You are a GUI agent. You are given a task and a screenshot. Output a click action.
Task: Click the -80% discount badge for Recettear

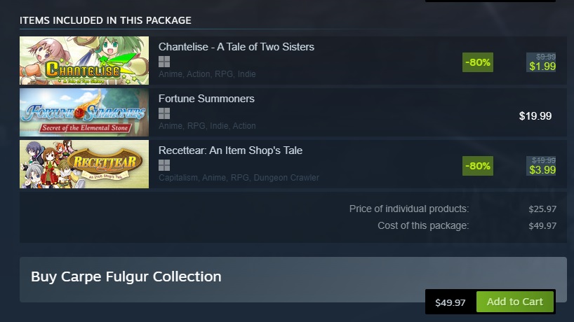point(478,166)
